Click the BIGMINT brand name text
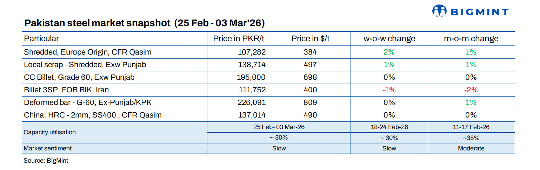Viewport: 540px width, 170px height. (x=480, y=12)
